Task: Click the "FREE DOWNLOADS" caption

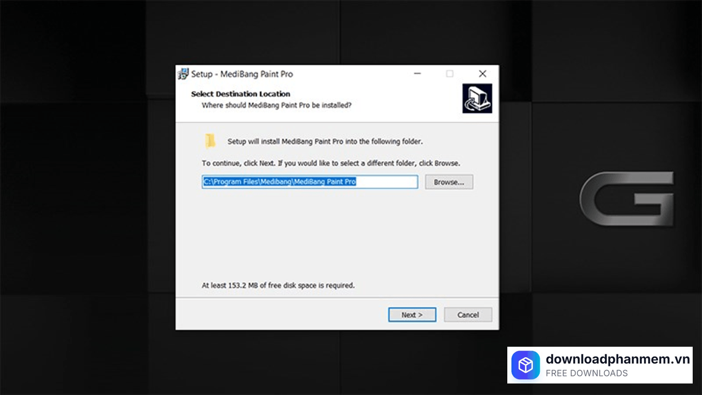Action: [x=586, y=374]
